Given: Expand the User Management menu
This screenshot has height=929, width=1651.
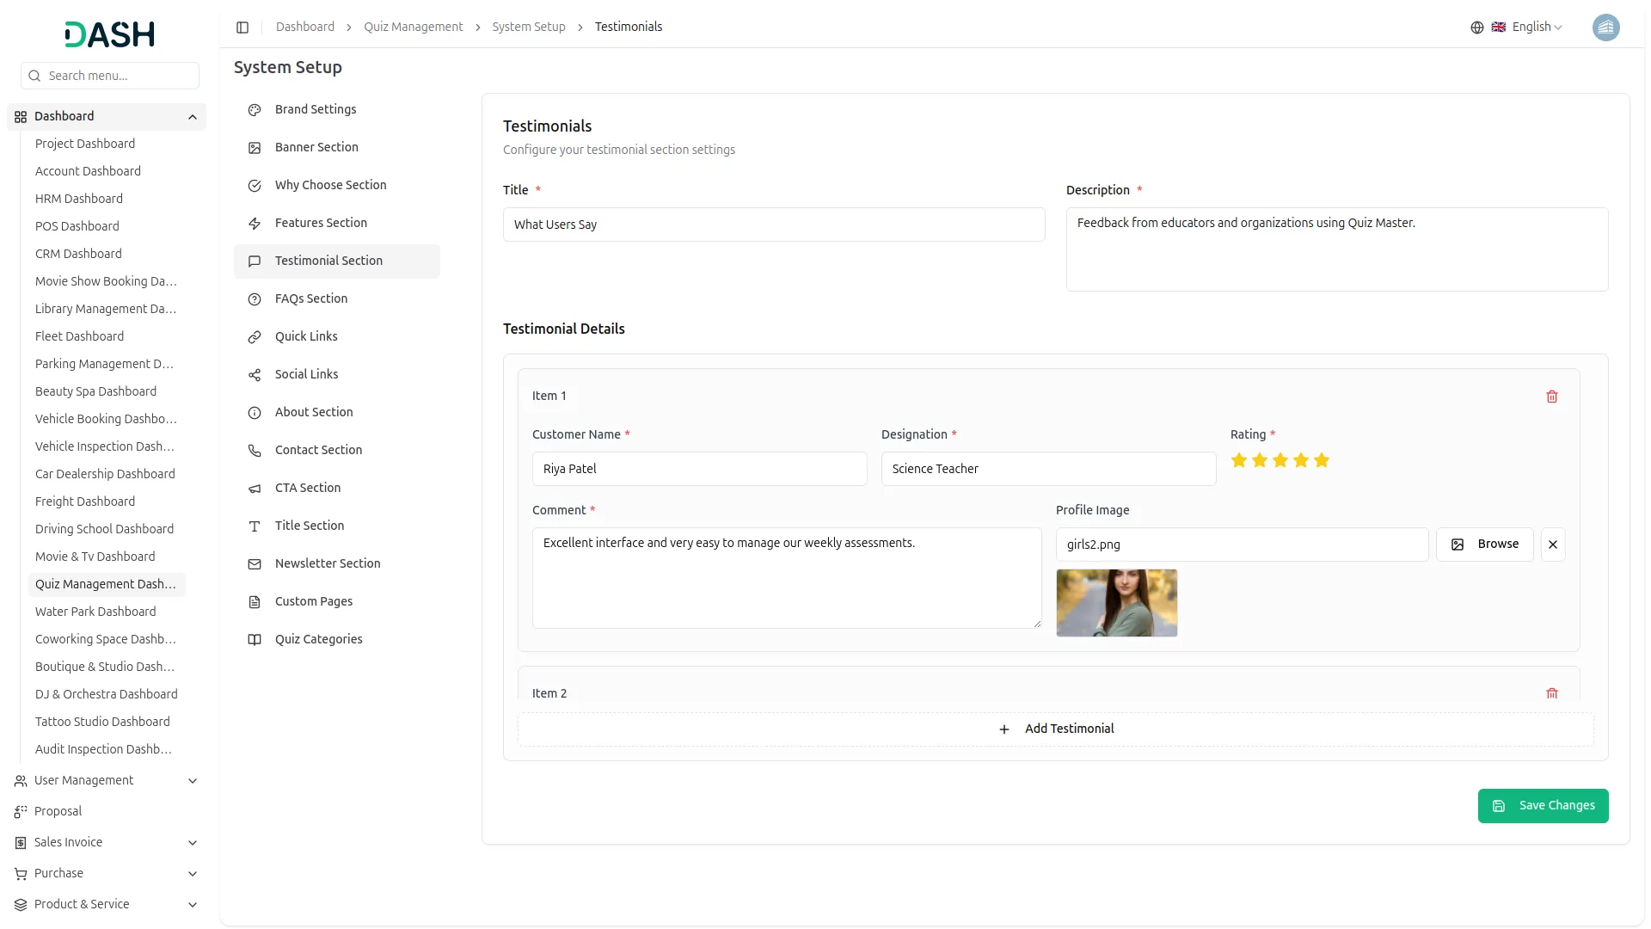Looking at the screenshot, I should pyautogui.click(x=193, y=781).
